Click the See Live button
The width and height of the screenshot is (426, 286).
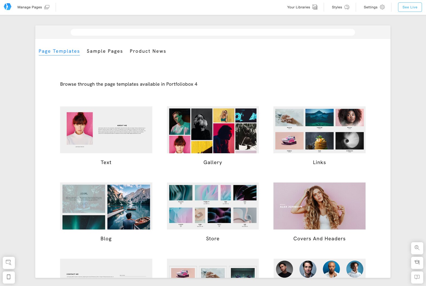click(x=410, y=7)
